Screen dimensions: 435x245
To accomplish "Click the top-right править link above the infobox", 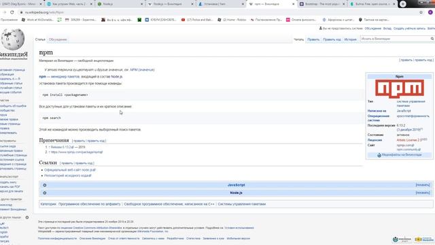I will click(406, 60).
